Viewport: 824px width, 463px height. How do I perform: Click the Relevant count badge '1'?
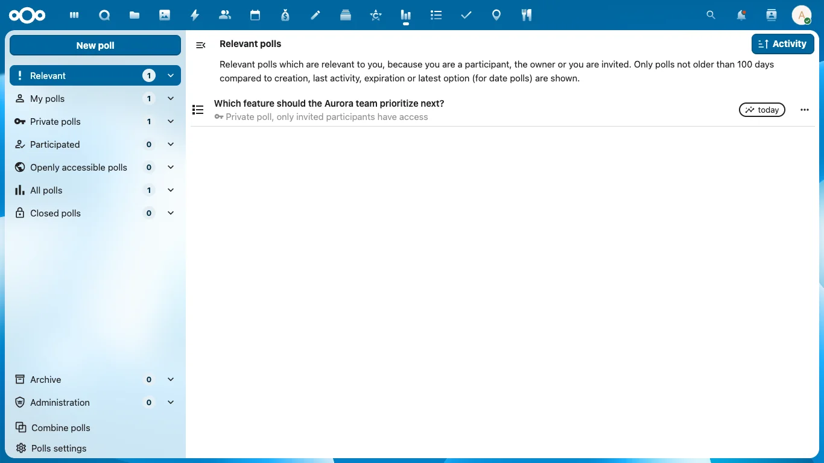[149, 76]
